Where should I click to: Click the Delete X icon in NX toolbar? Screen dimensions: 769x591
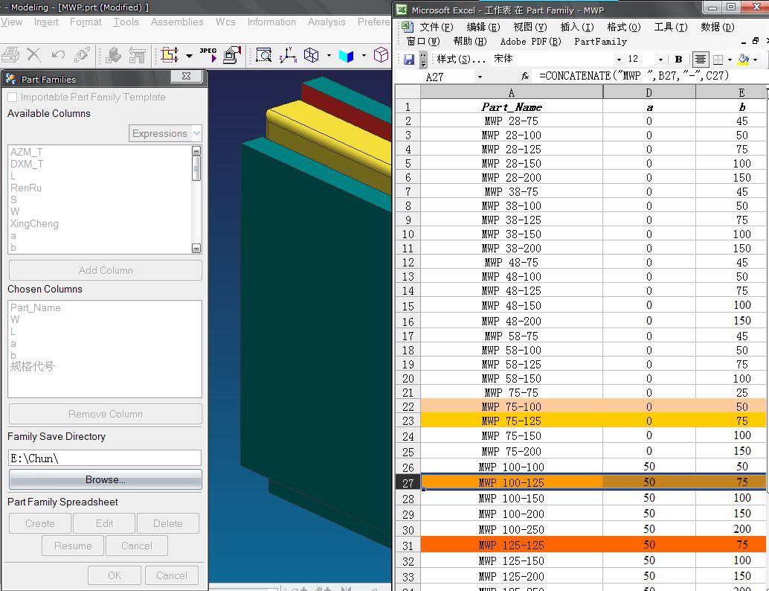click(33, 55)
